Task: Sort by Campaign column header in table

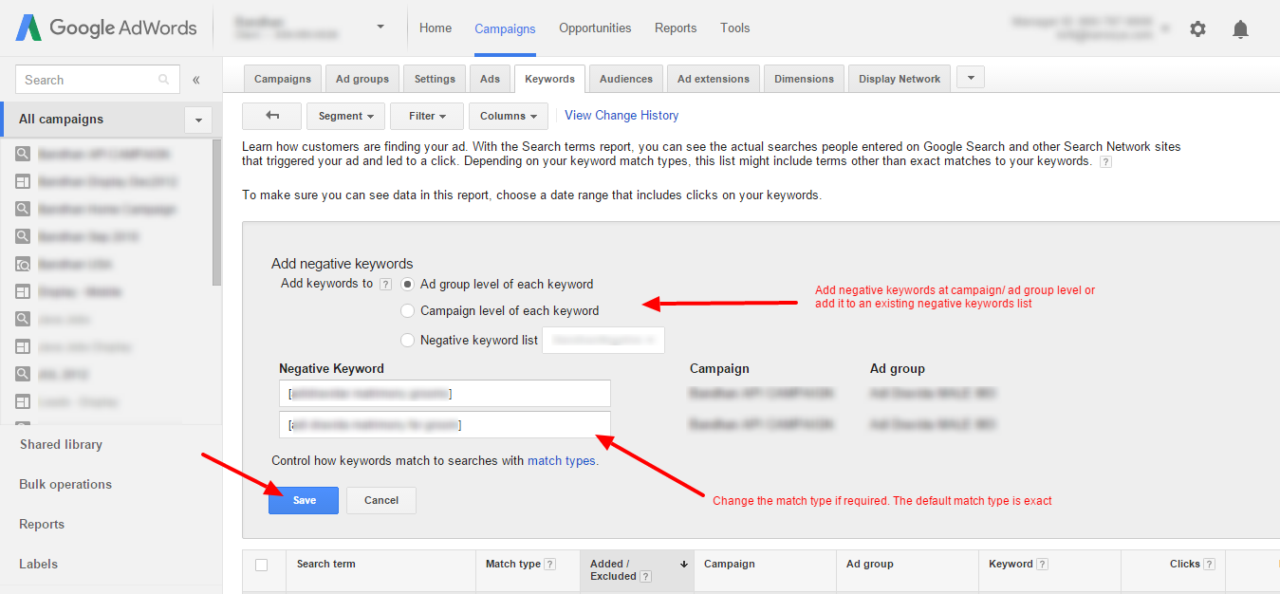Action: click(x=730, y=564)
